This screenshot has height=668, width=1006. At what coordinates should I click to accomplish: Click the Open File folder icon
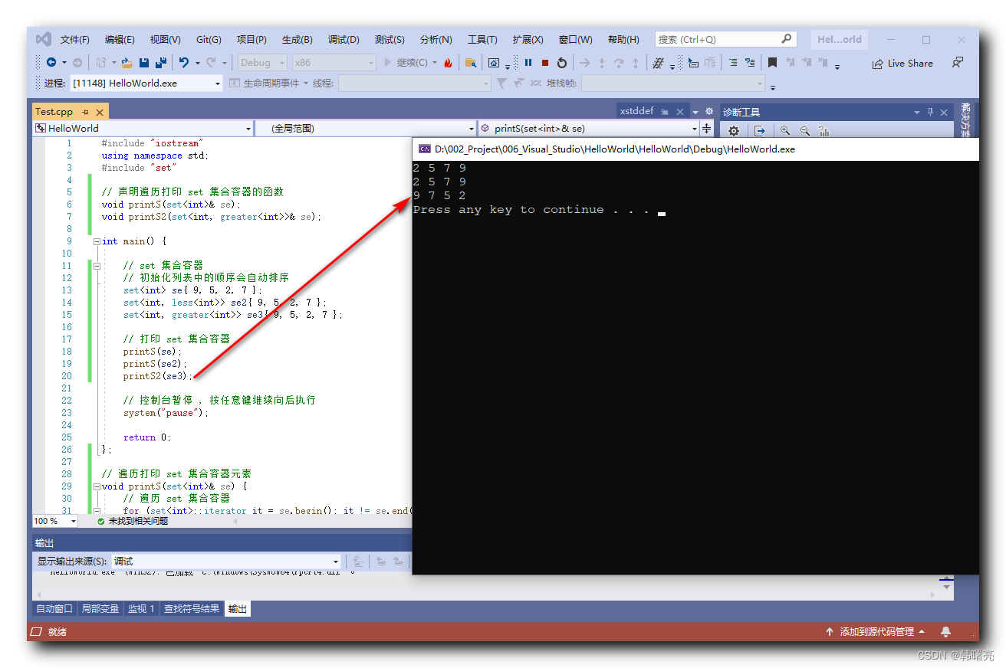(127, 63)
